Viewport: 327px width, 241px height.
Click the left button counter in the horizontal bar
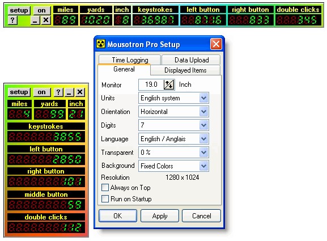pyautogui.click(x=203, y=20)
